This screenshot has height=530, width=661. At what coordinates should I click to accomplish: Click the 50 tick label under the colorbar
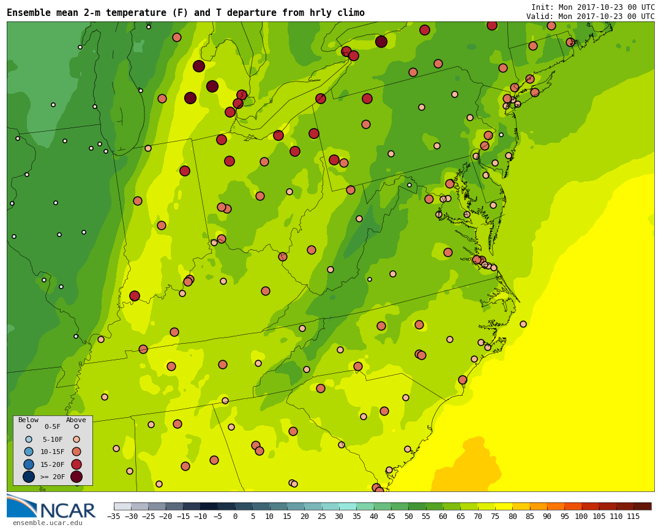pos(408,516)
